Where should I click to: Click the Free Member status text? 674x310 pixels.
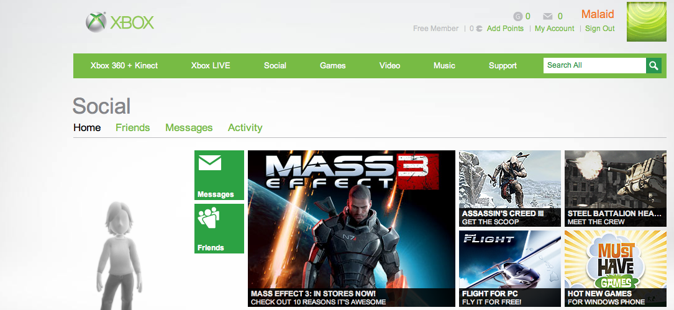coord(435,29)
